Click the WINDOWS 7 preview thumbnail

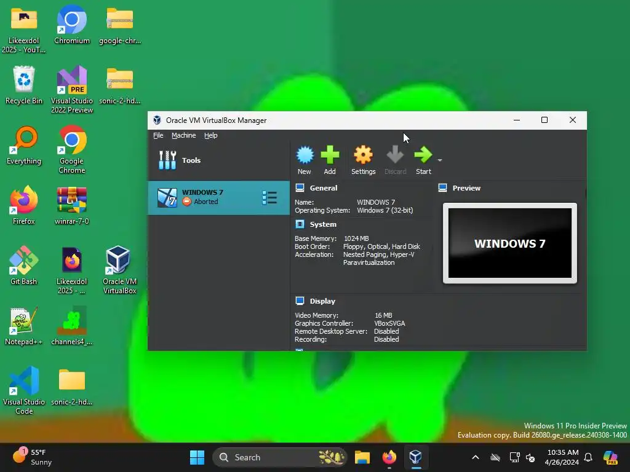[x=510, y=243]
